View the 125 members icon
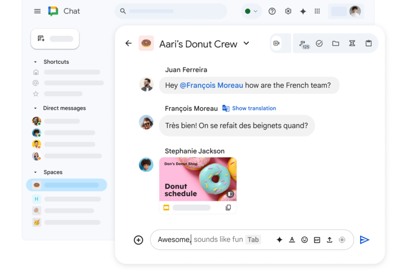This screenshot has width=414, height=276. [x=304, y=44]
